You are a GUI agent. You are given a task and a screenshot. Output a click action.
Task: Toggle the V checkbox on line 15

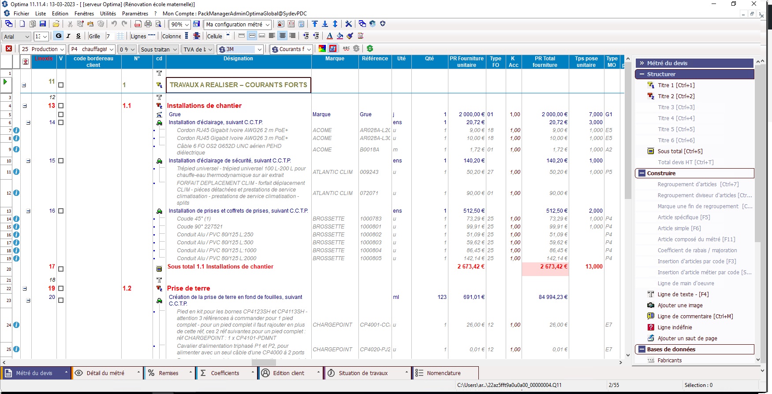(61, 161)
